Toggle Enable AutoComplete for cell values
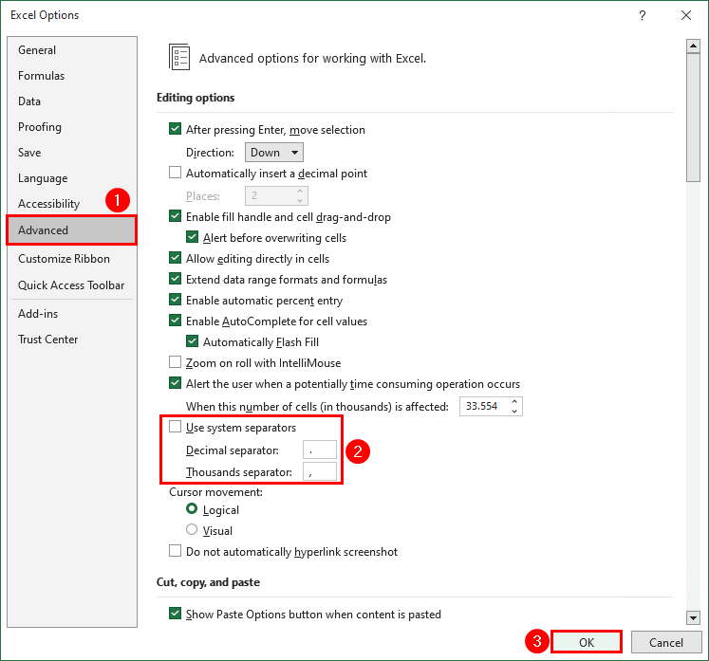 click(x=175, y=321)
